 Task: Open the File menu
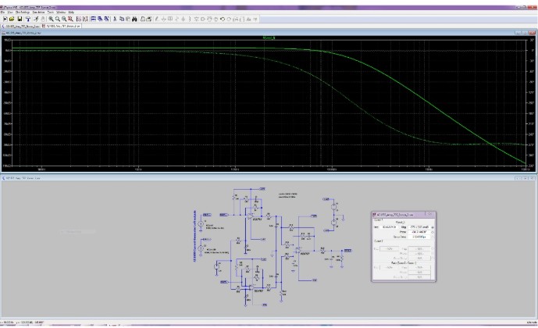[3, 12]
